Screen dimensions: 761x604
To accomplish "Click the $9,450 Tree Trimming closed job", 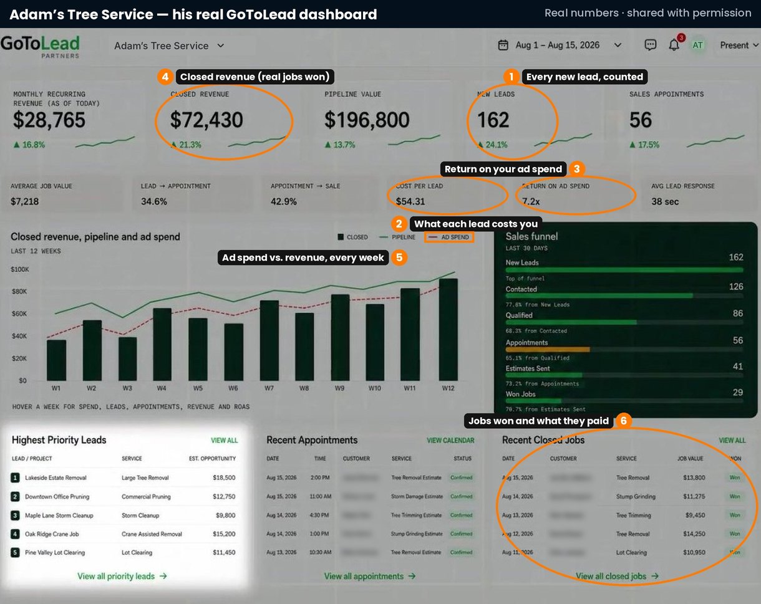I will pyautogui.click(x=624, y=515).
